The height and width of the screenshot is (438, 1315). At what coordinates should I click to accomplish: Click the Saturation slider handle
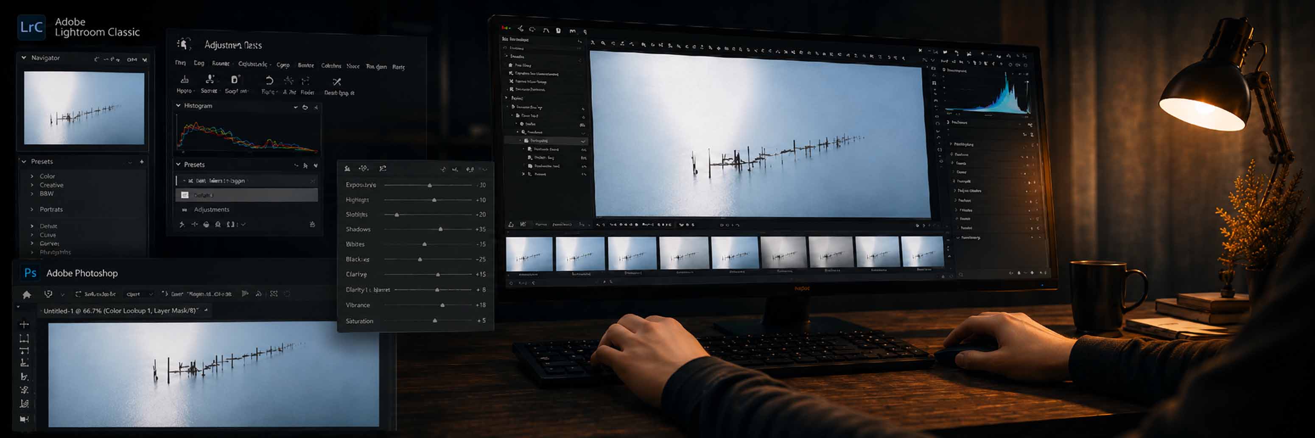coord(435,321)
